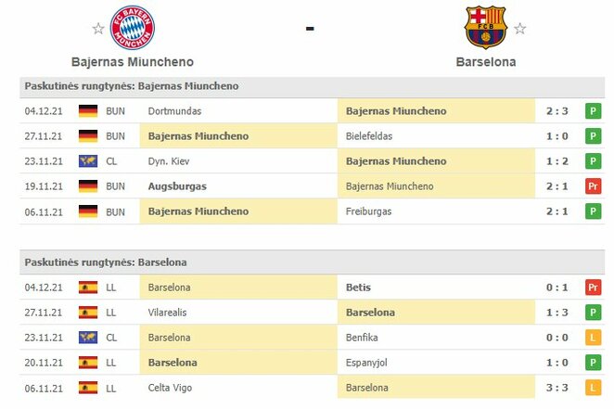Click yellow L badge for Celta Vigo match
The width and height of the screenshot is (614, 409).
(x=592, y=388)
